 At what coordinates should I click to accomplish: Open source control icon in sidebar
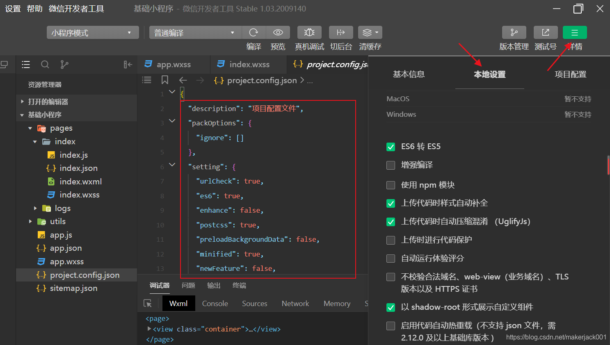point(64,64)
